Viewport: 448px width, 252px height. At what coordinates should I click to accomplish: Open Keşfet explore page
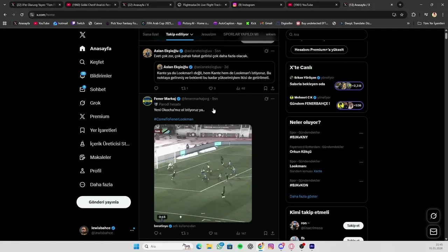point(92,62)
